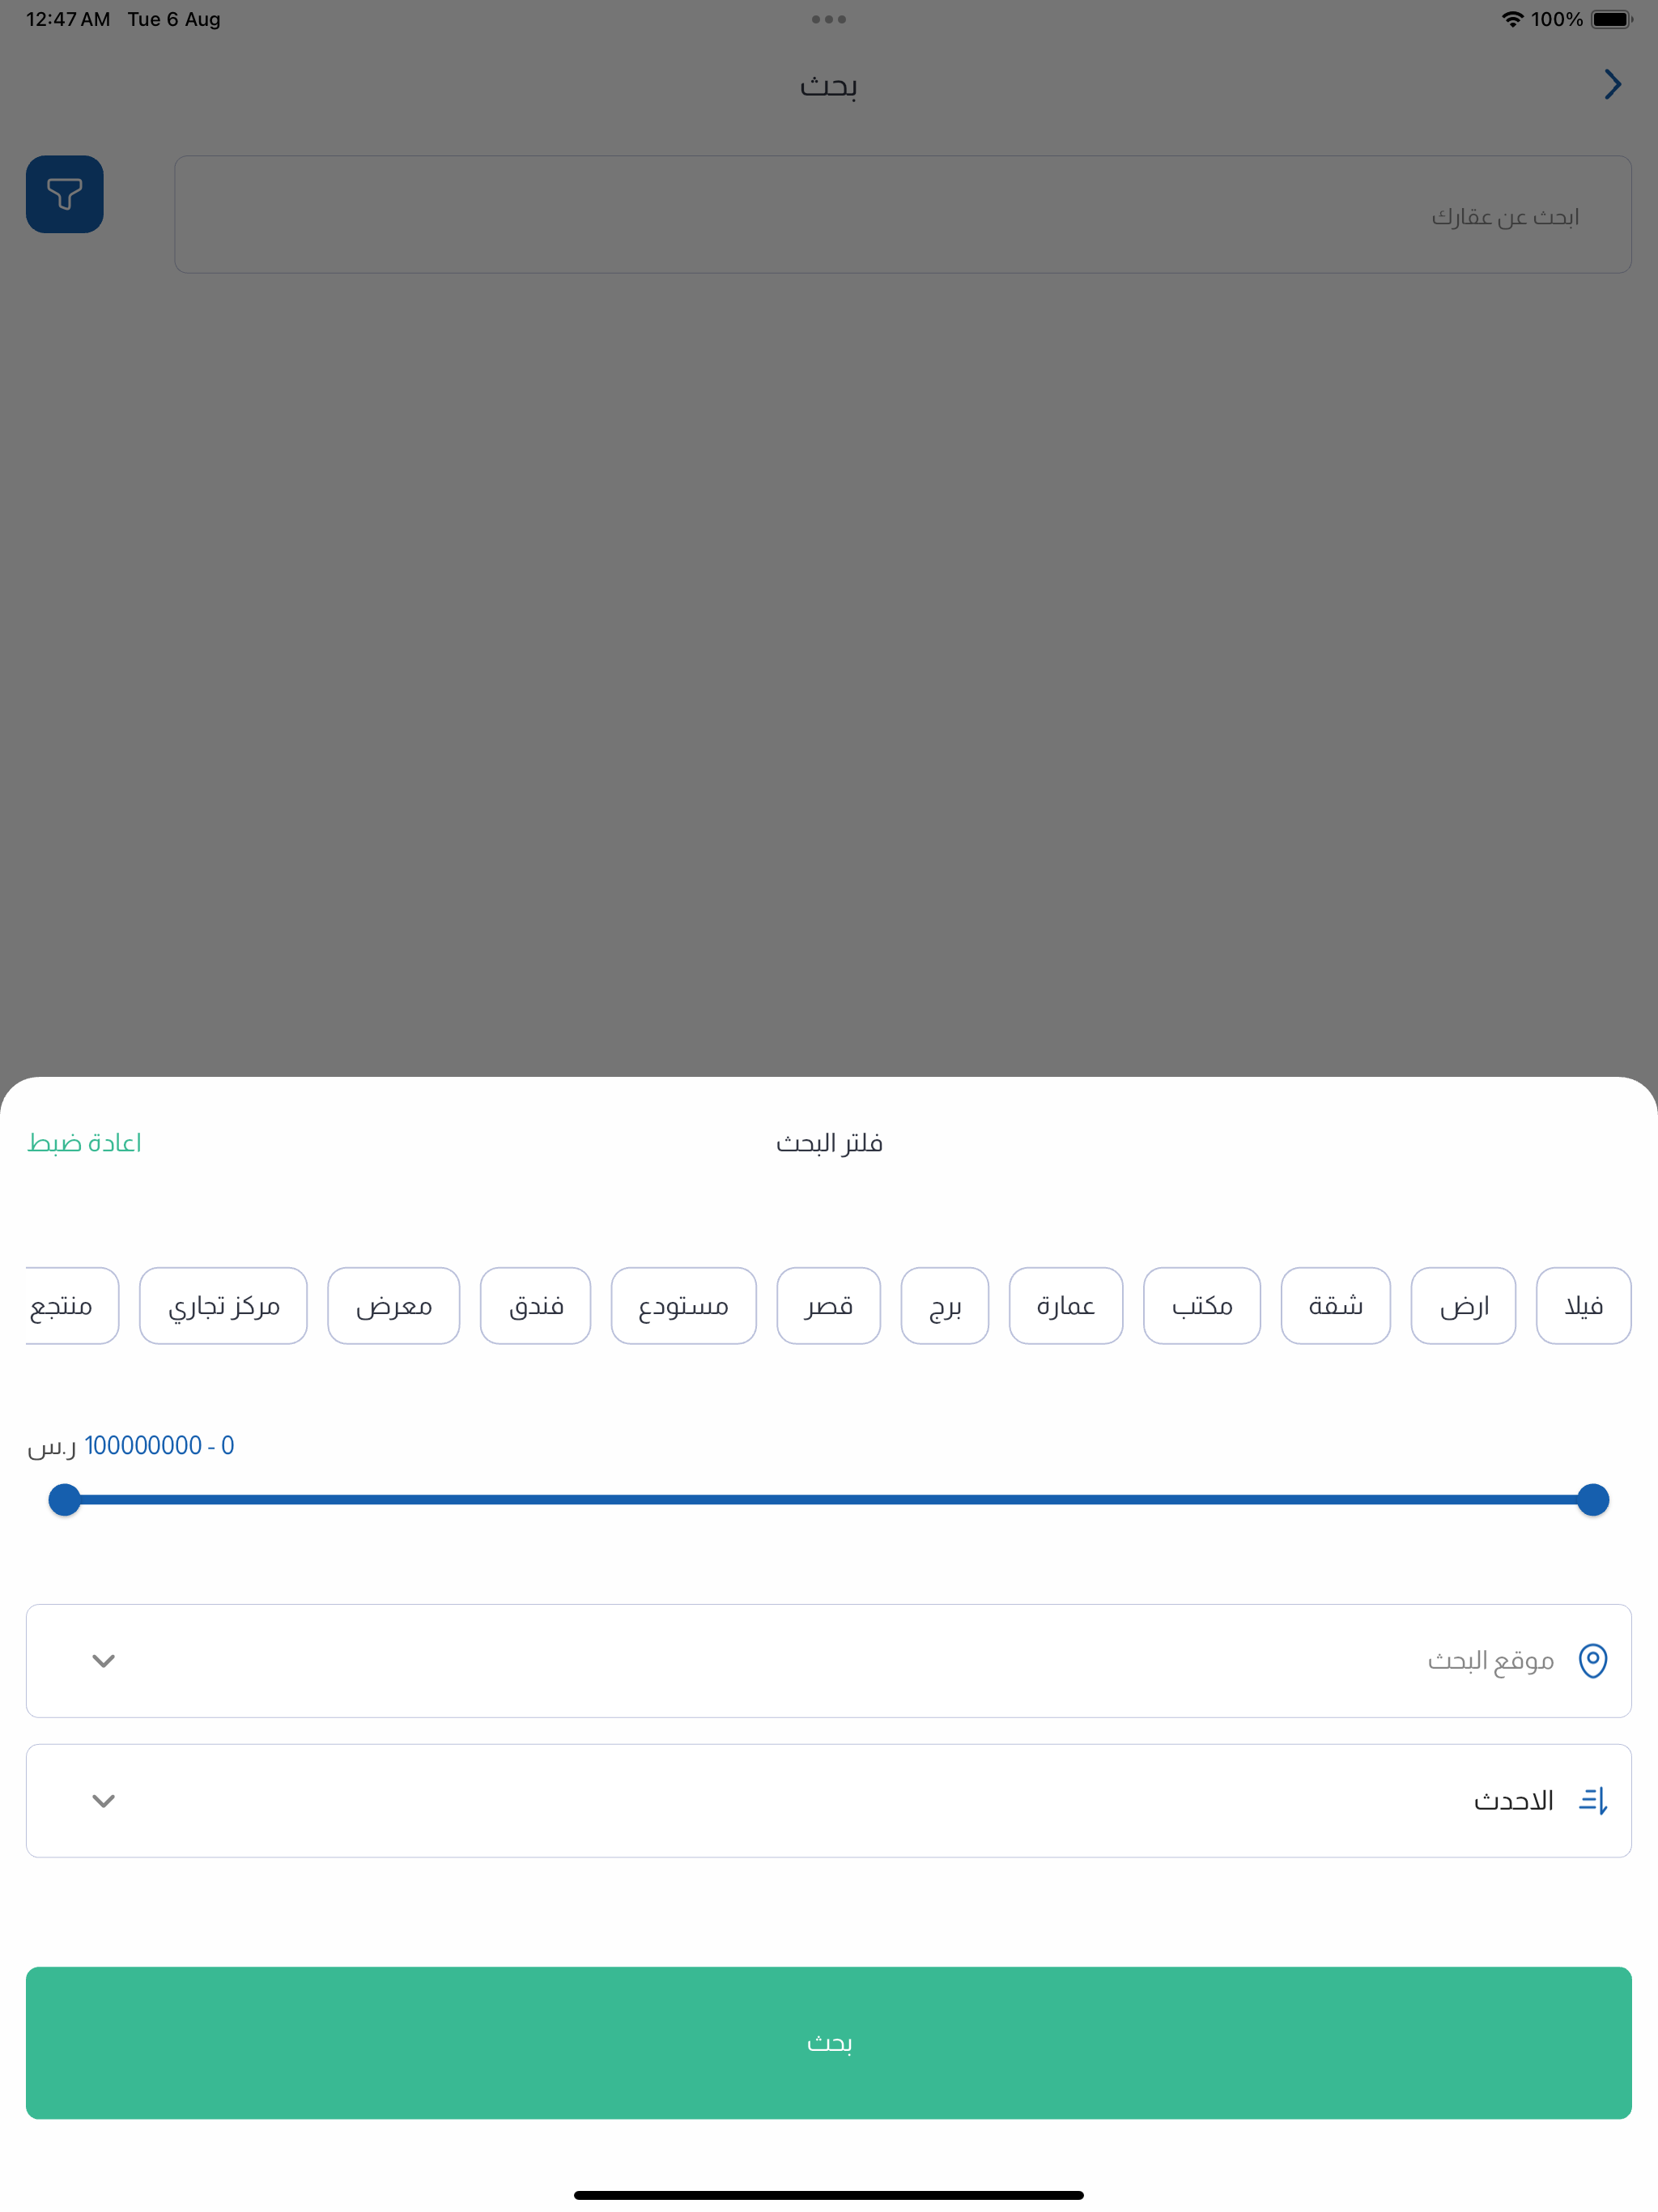1658x2212 pixels.
Task: Expand the chevron in موقع البحث field
Action: click(x=104, y=1661)
